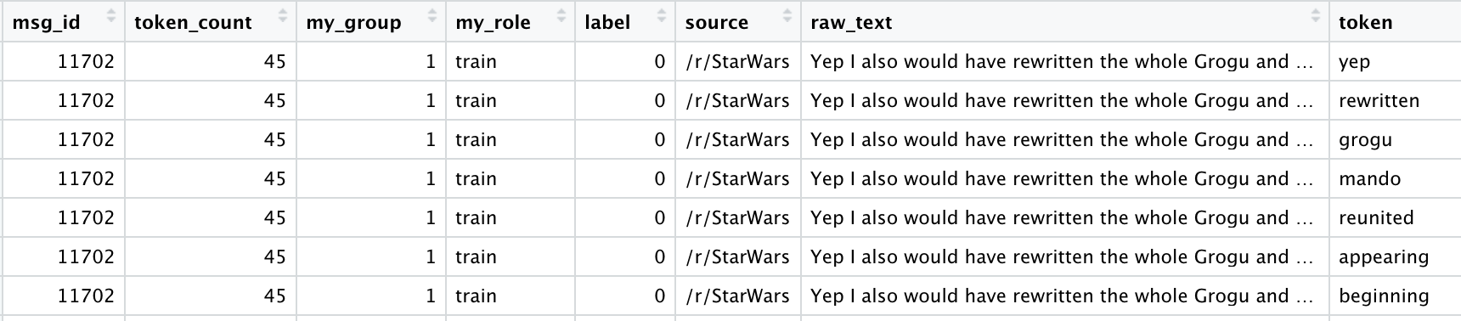The width and height of the screenshot is (1461, 321).
Task: Select the my_group header label
Action: 353,23
